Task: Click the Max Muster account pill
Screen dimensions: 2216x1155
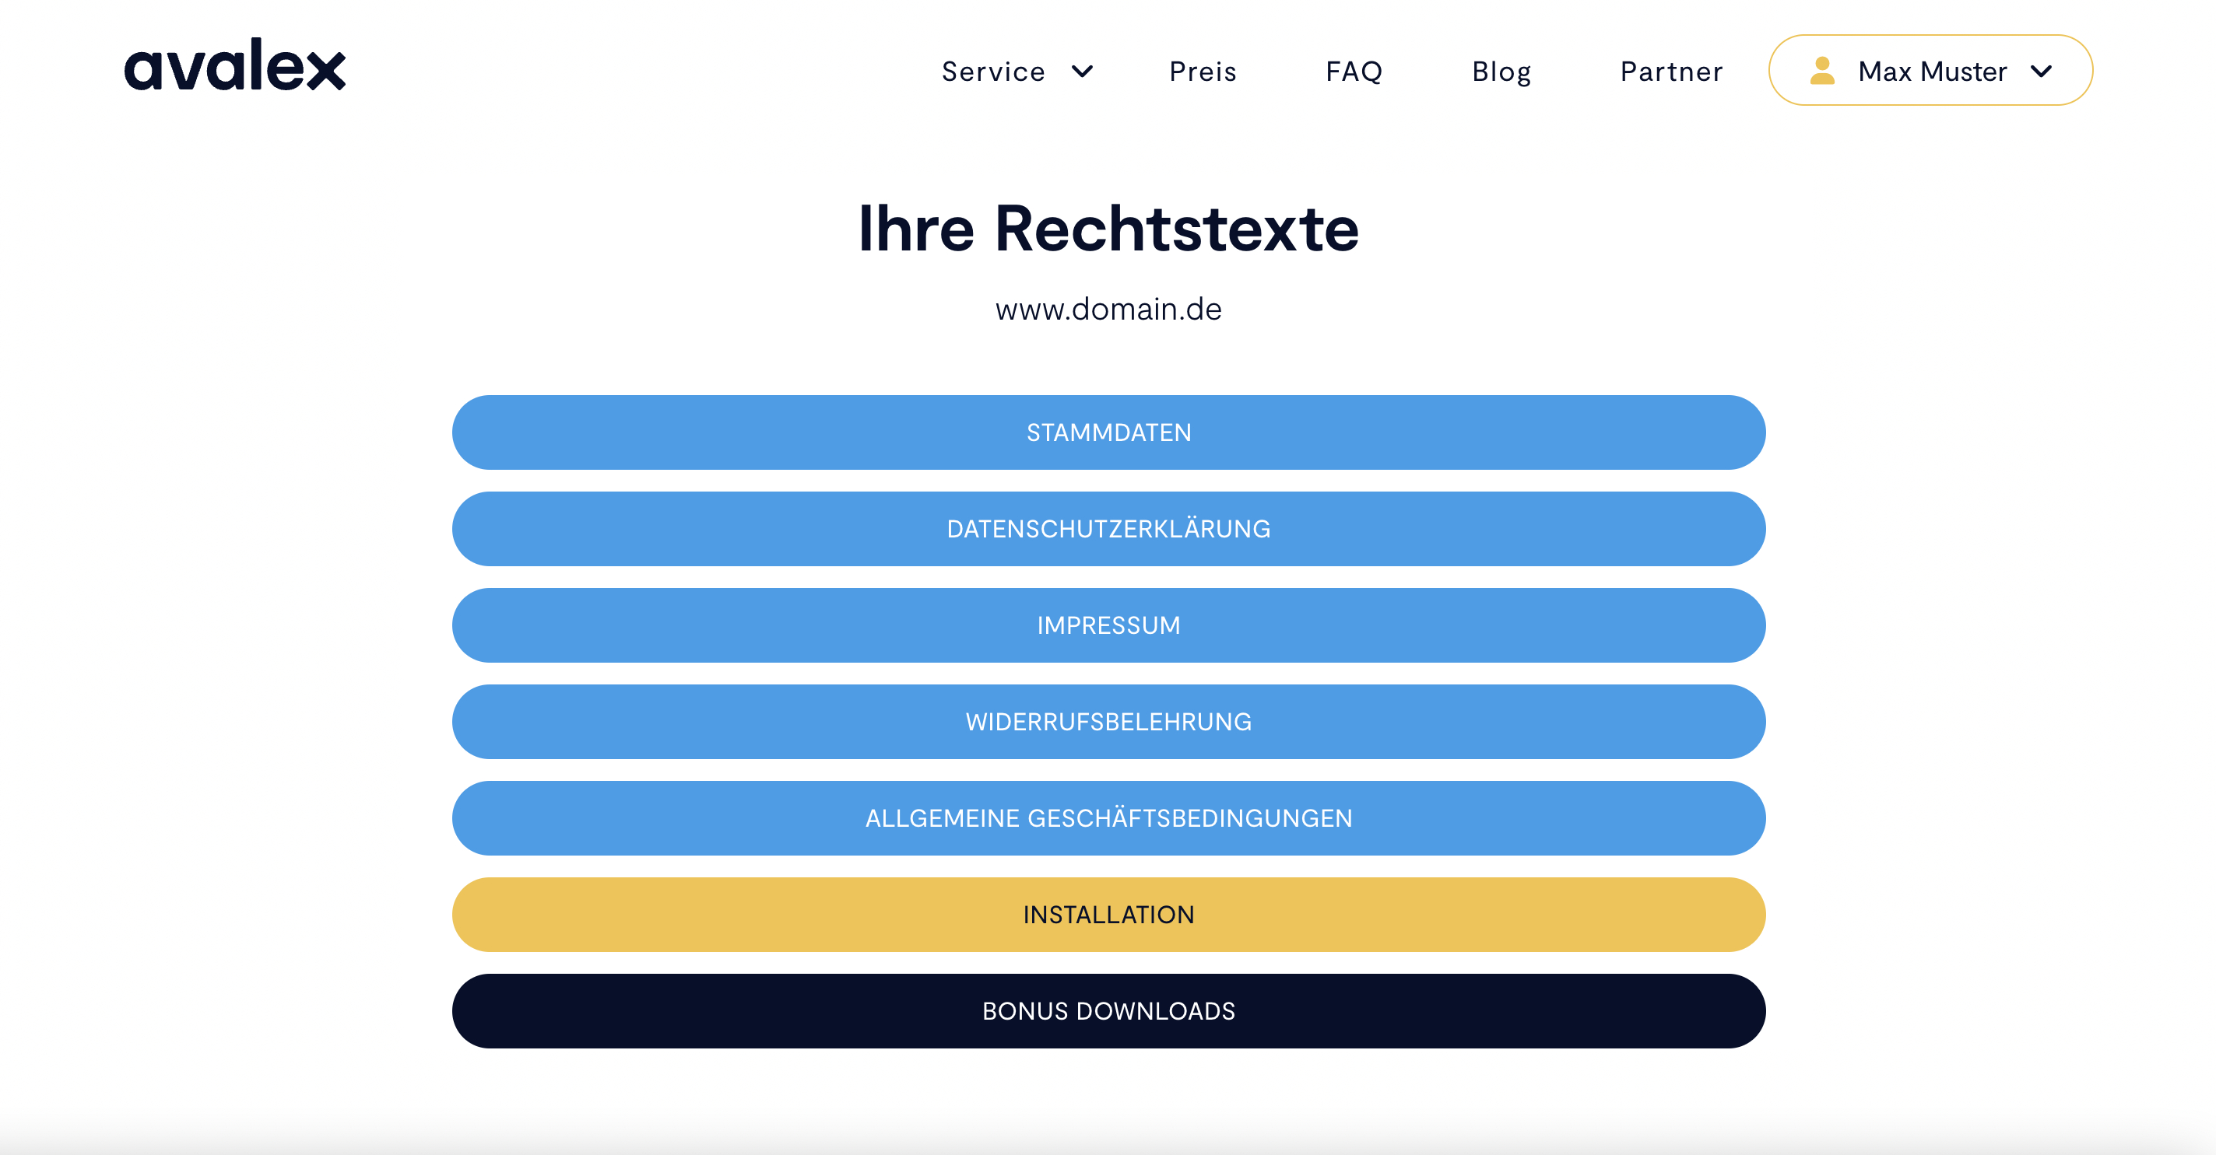Action: point(1930,71)
